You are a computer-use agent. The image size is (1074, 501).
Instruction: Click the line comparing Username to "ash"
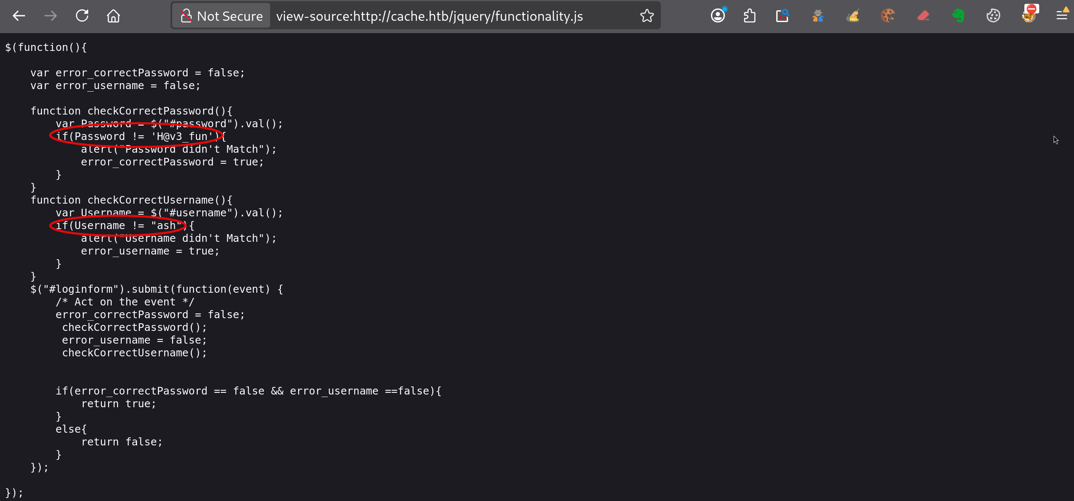(x=125, y=226)
